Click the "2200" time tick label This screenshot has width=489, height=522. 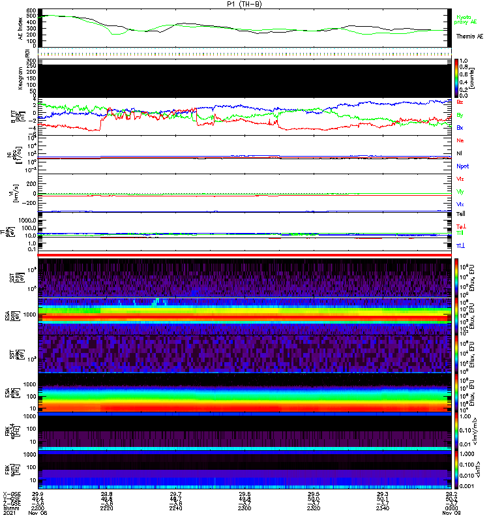point(37,508)
